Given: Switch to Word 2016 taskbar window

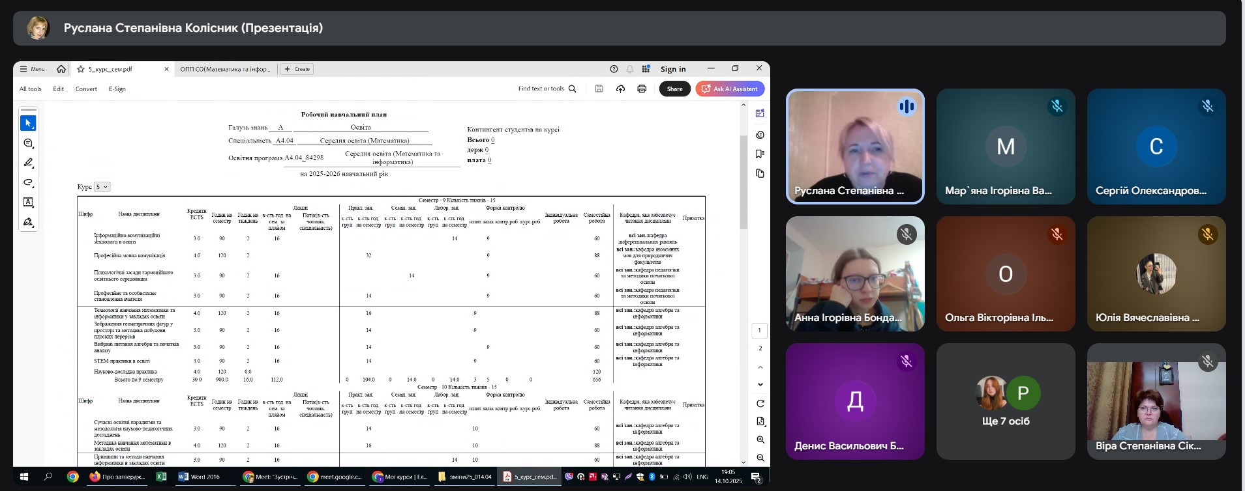Looking at the screenshot, I should tap(201, 477).
